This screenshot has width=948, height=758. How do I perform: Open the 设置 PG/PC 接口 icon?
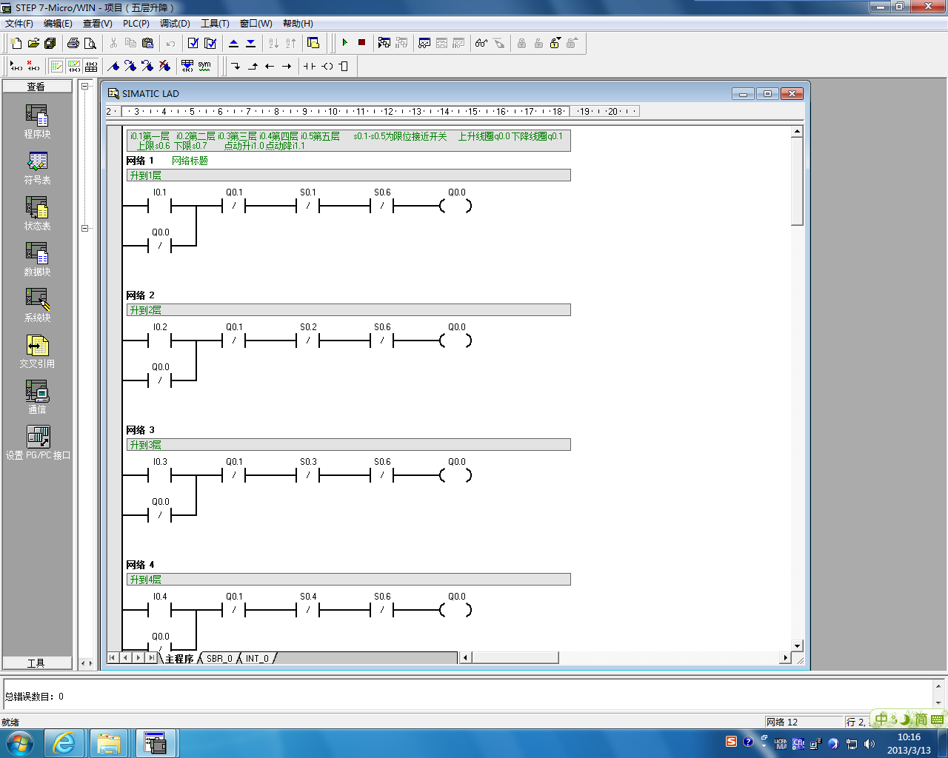[38, 443]
